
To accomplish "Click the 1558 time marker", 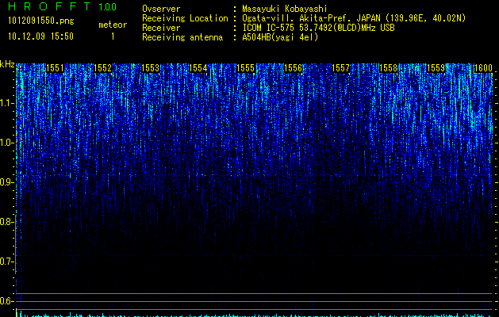I will click(389, 68).
